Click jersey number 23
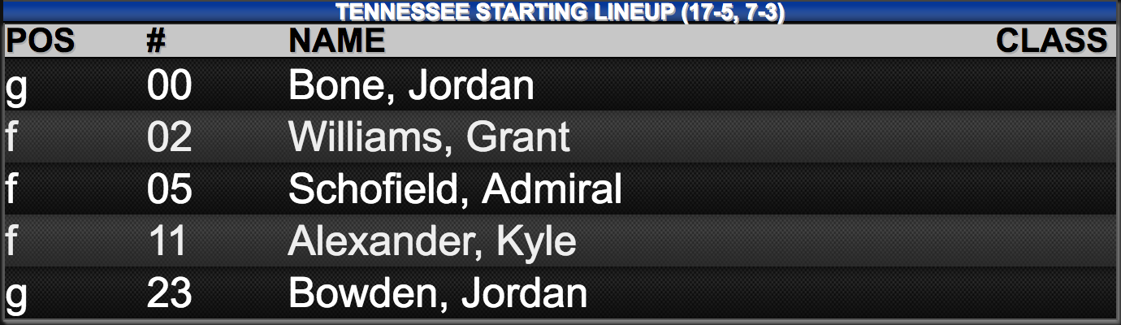 (169, 292)
